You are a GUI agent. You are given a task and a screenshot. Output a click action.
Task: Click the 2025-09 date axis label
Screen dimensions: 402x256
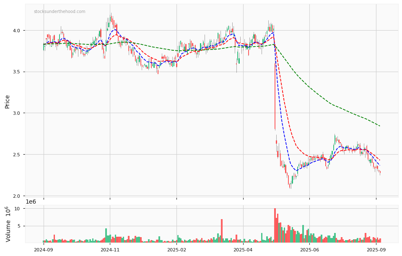(x=376, y=250)
